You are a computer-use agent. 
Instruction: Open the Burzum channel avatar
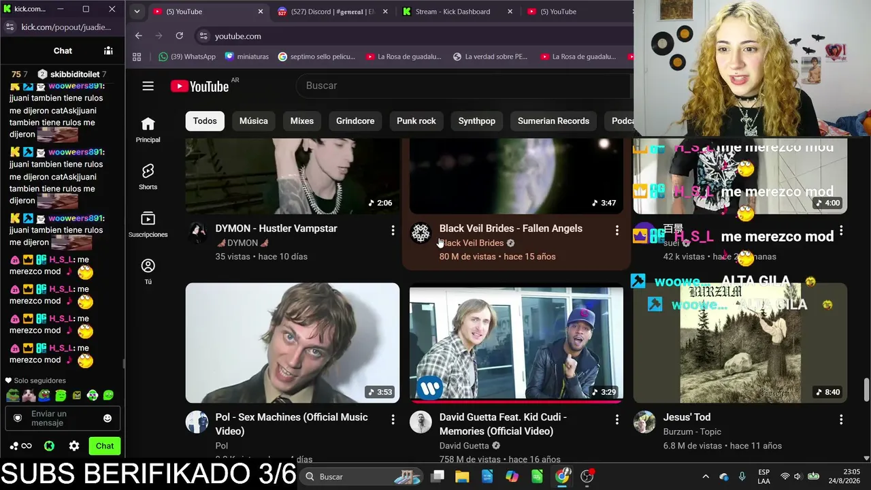[644, 422]
